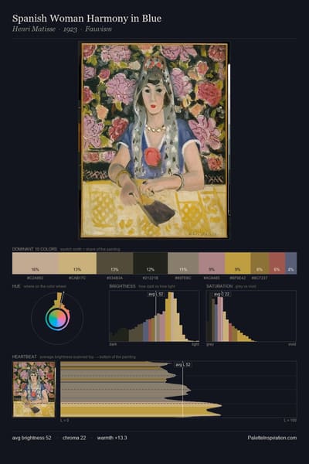This screenshot has width=309, height=464.
Task: Open the small painting thumbnail beside heartbeat chart
Action: 34,389
